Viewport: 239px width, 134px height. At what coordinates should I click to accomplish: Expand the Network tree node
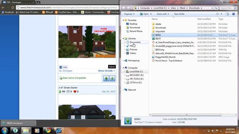123,90
